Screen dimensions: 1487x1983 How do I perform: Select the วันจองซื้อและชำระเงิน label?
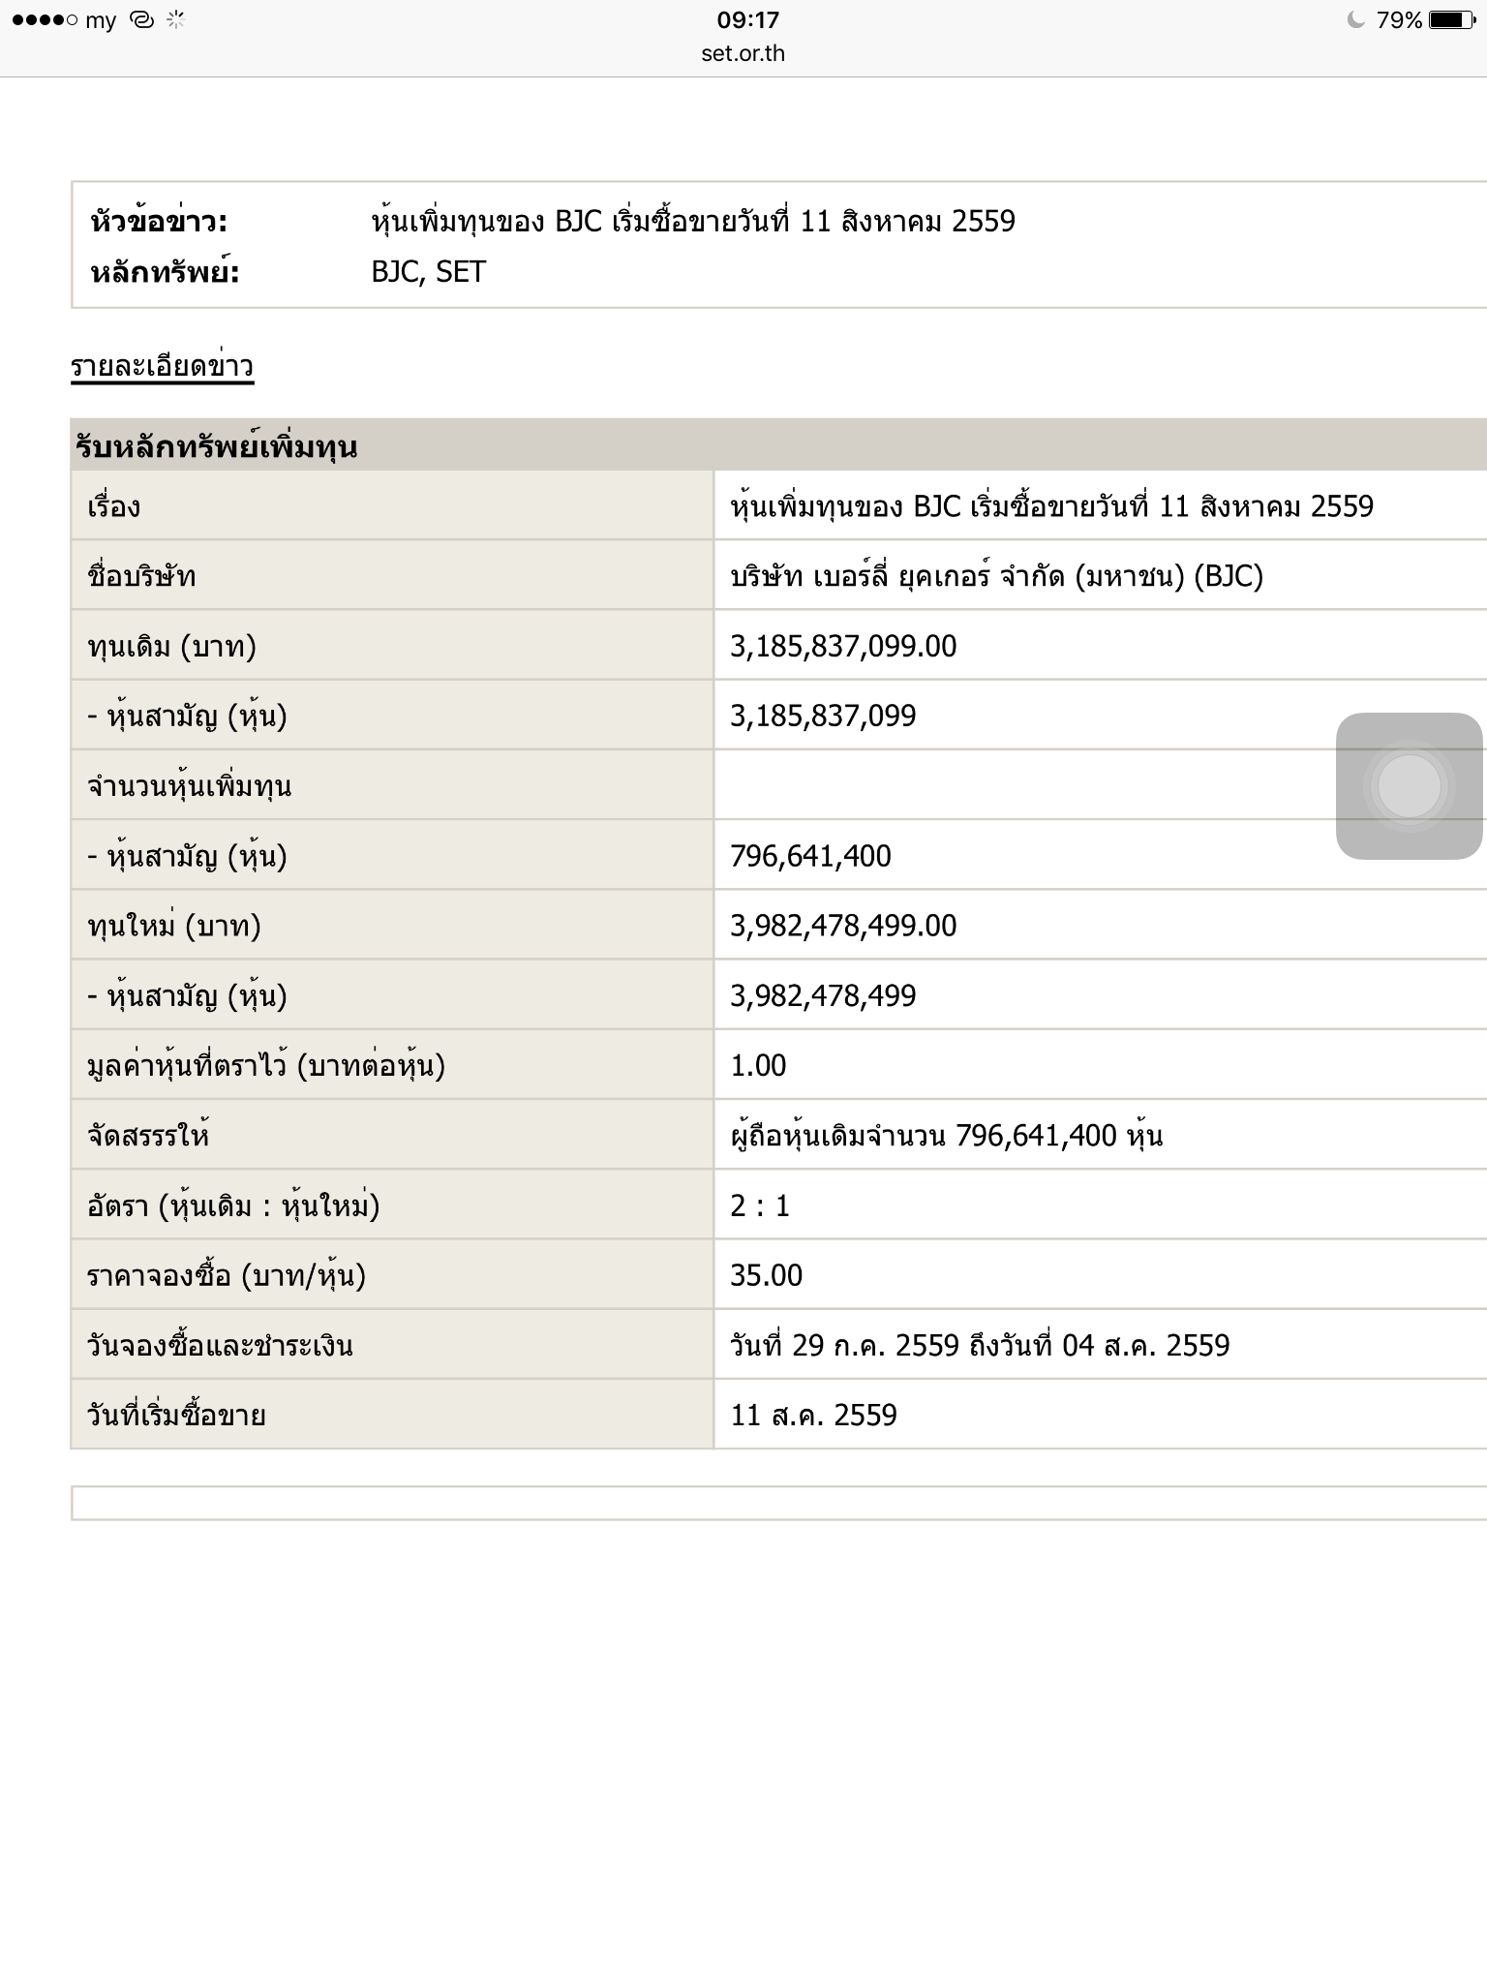coord(220,1345)
